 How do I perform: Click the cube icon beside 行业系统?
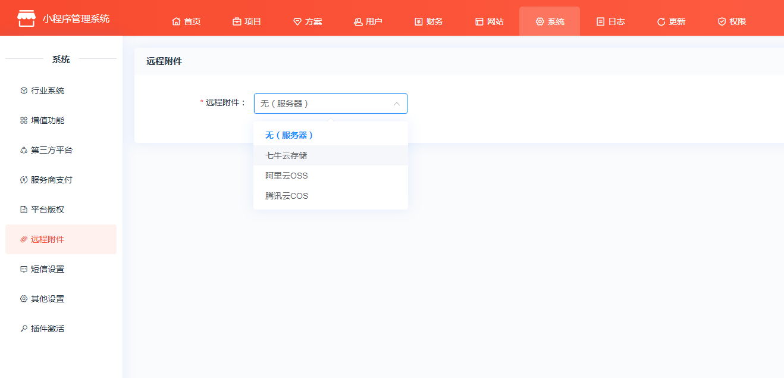(24, 90)
